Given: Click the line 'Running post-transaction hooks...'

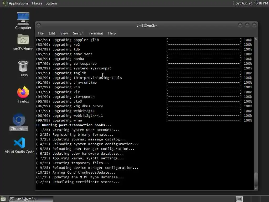Looking at the screenshot, I should point(74,125).
